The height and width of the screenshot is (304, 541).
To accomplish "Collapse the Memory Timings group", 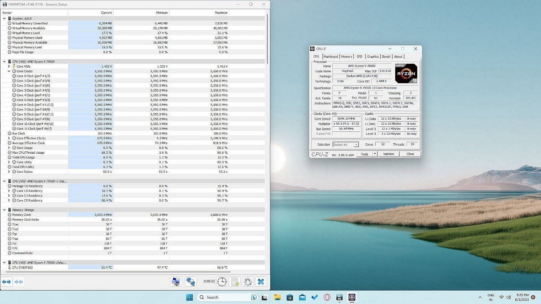I will tap(4, 210).
